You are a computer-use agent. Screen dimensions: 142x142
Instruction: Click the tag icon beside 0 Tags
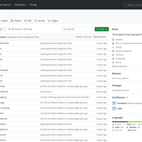pos(25,29)
